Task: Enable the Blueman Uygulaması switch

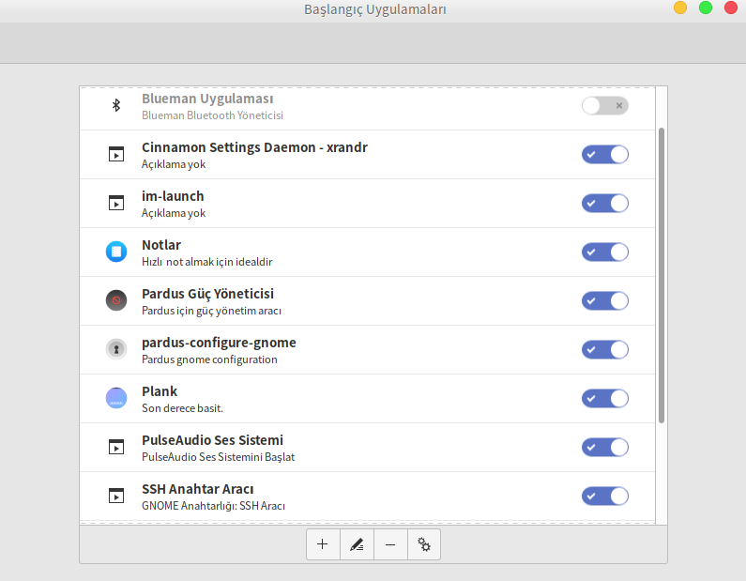Action: (604, 106)
